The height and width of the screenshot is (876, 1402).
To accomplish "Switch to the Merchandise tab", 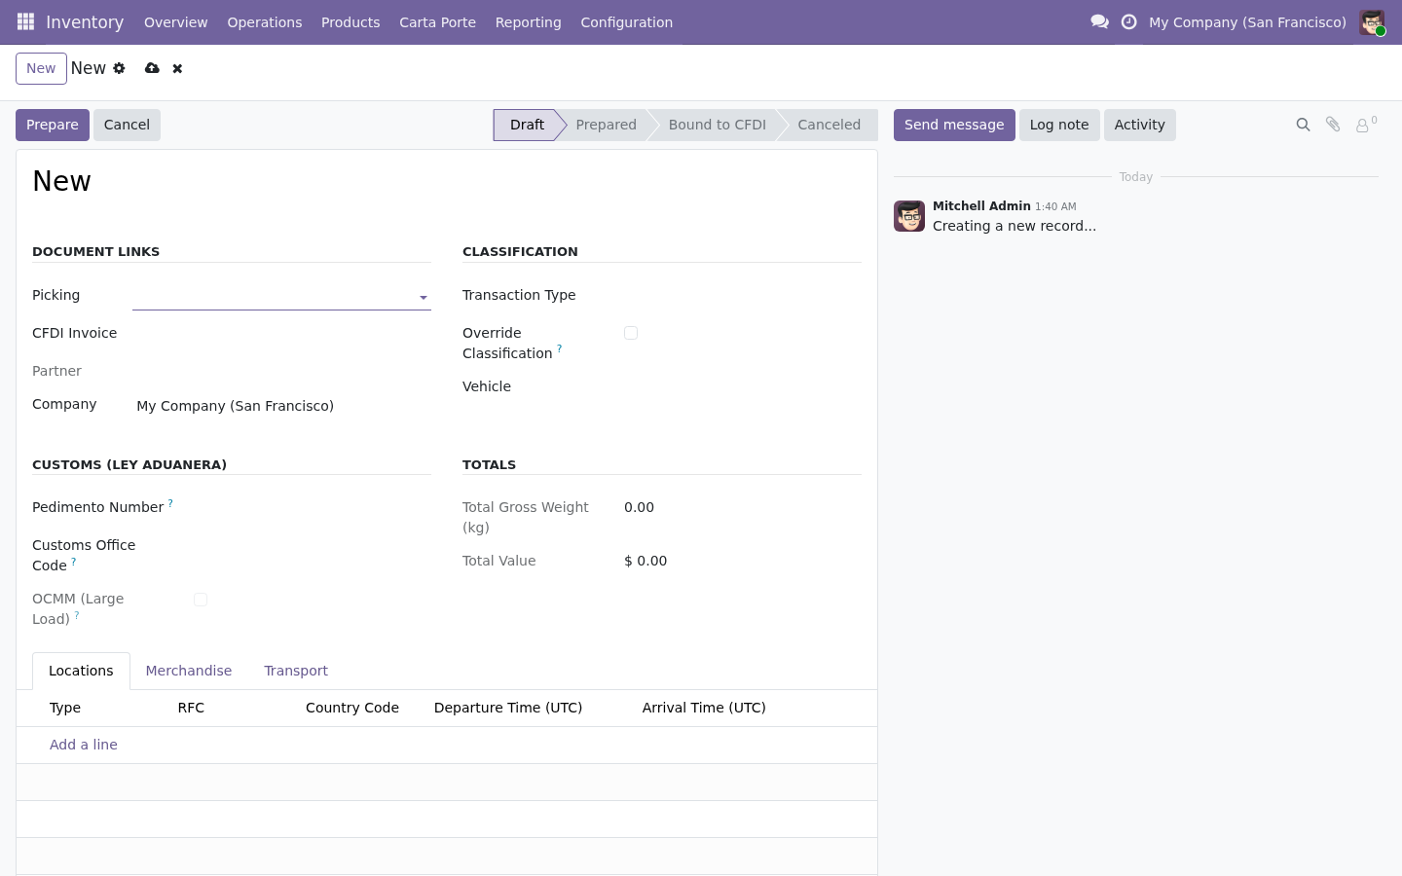I will (x=189, y=671).
